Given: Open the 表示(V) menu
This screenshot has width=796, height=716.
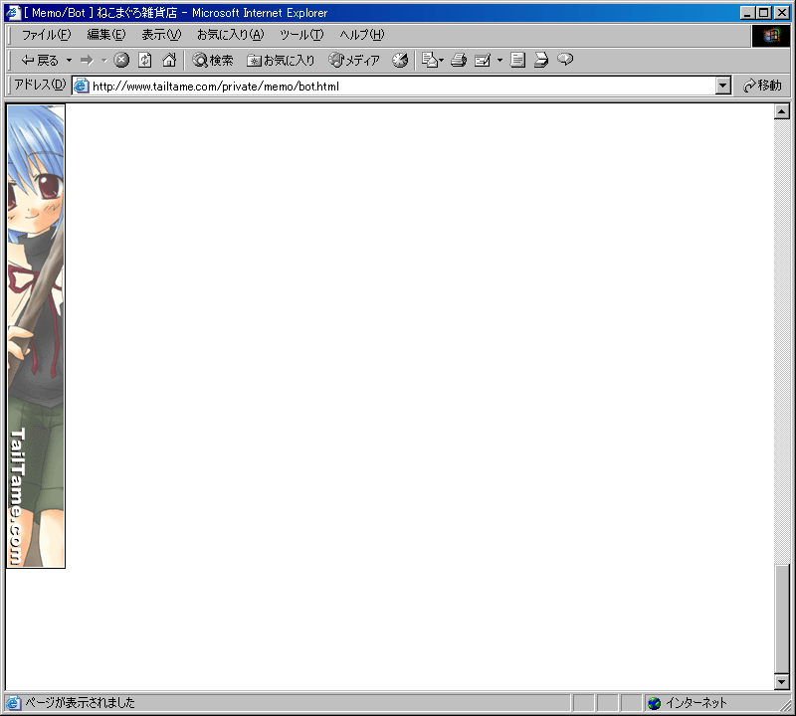Looking at the screenshot, I should coord(161,35).
